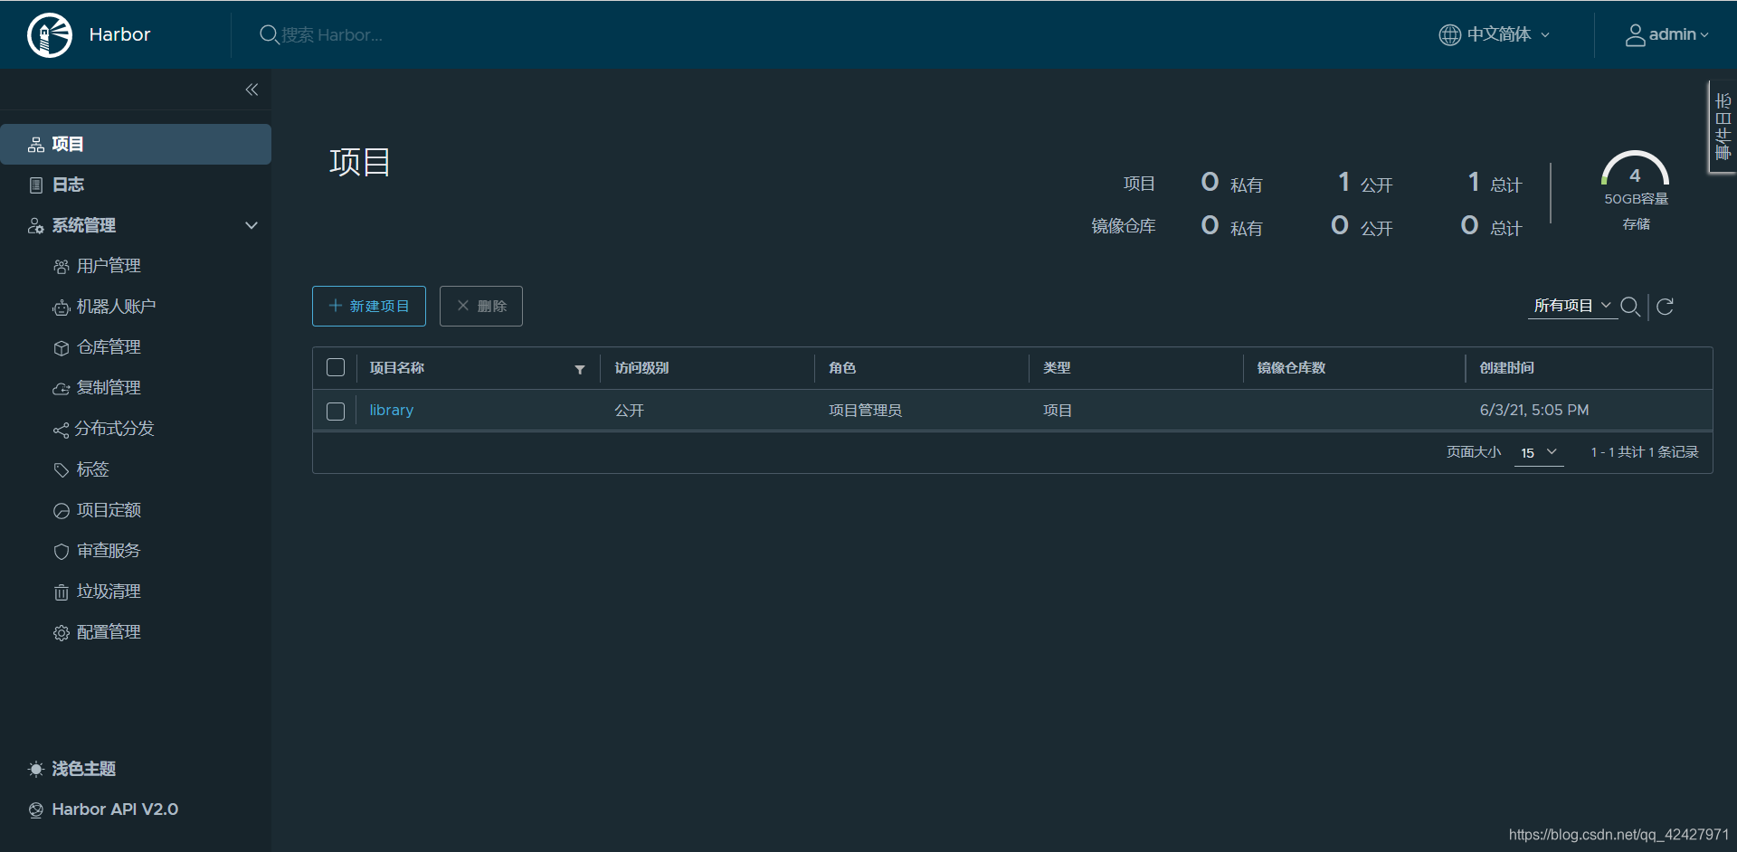1737x852 pixels.
Task: Click the light theme (浅色主题) sun icon
Action: tap(36, 769)
